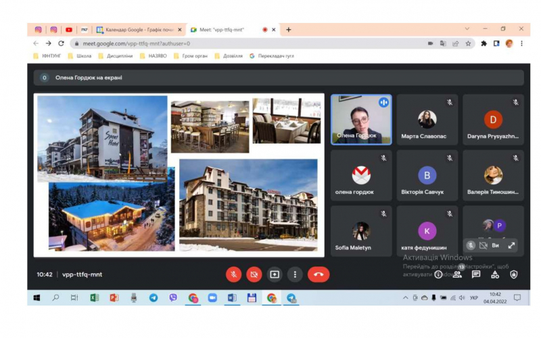The width and height of the screenshot is (541, 338).
Task: Select the Валерія Тимошин... participant tile
Action: tap(493, 175)
